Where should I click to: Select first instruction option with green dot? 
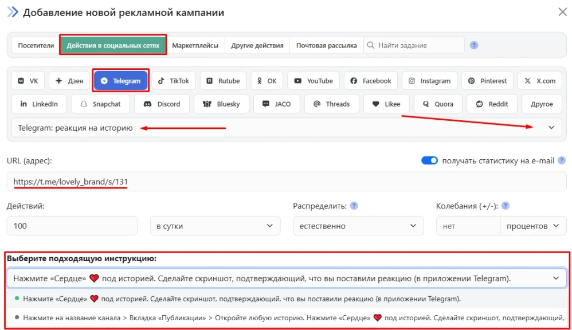coord(241,298)
